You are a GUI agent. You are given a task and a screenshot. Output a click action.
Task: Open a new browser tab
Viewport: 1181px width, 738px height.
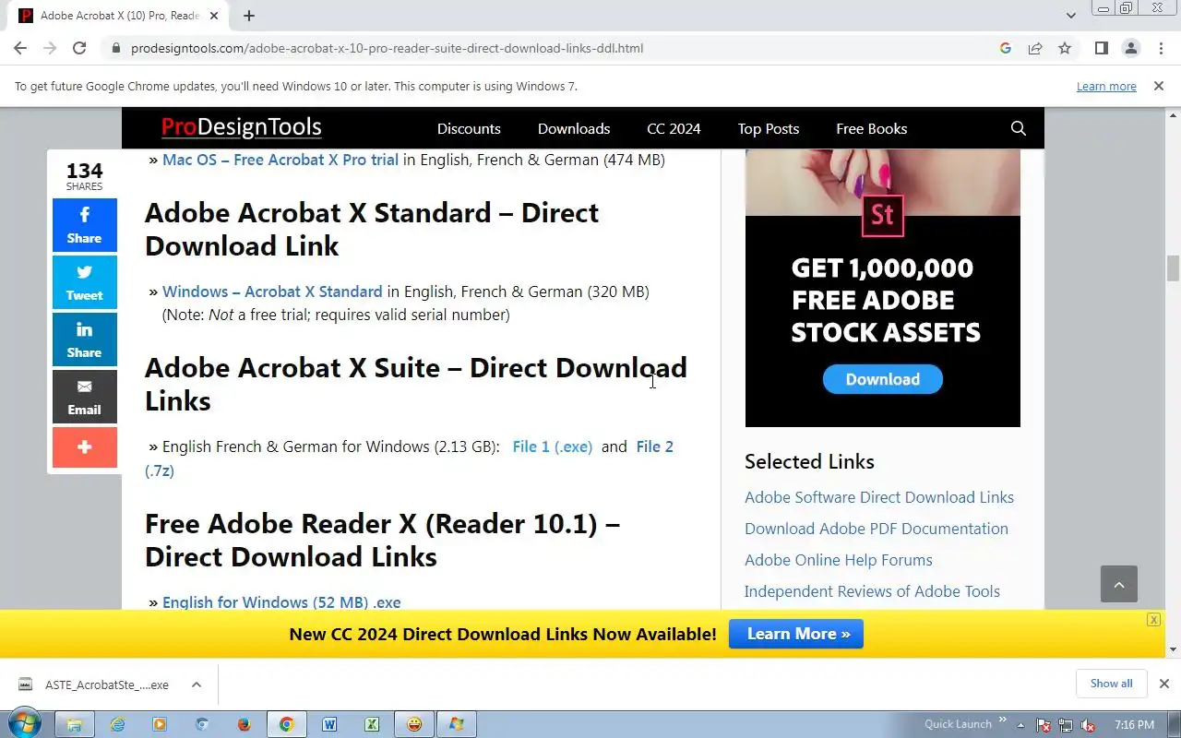249,16
